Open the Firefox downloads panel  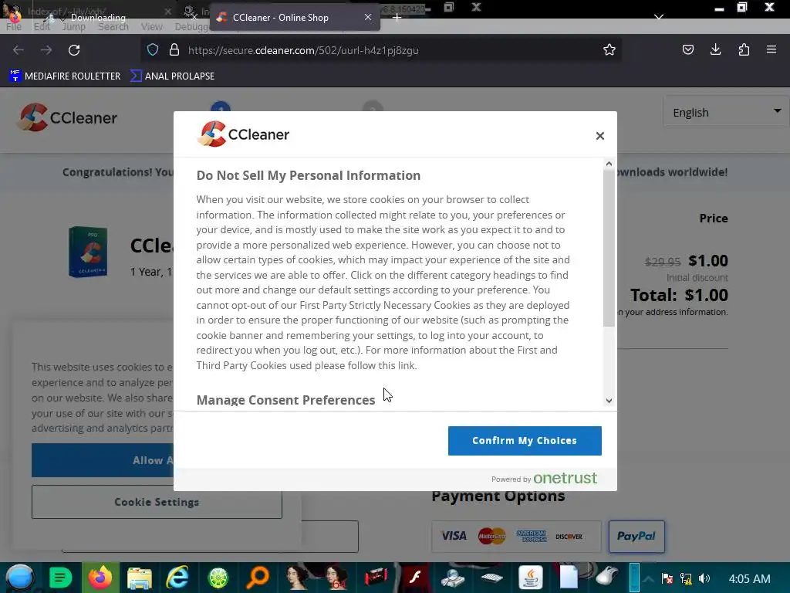(715, 50)
